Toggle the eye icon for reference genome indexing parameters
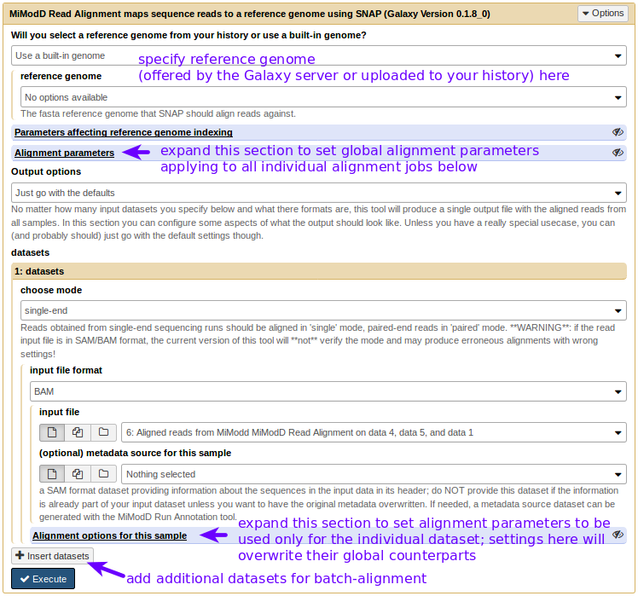The image size is (638, 596). [x=618, y=132]
